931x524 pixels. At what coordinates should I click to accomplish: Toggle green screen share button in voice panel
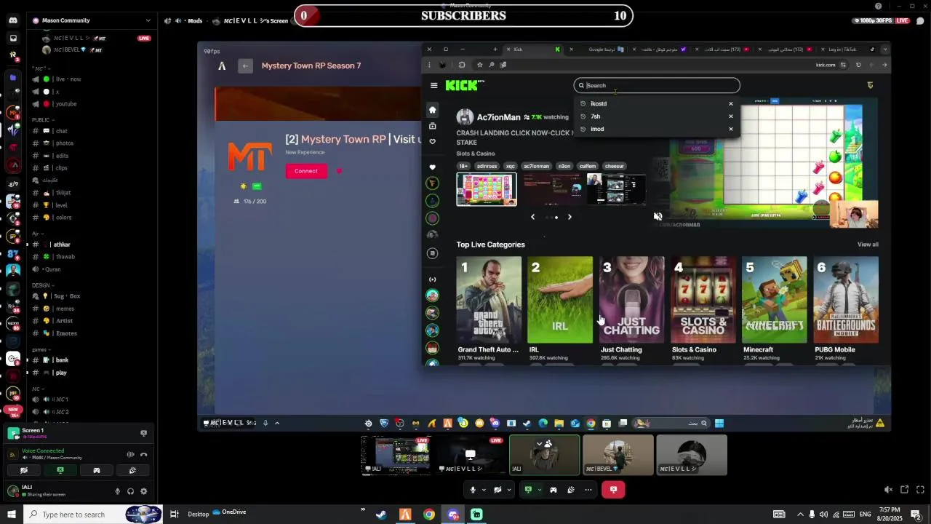pyautogui.click(x=60, y=470)
